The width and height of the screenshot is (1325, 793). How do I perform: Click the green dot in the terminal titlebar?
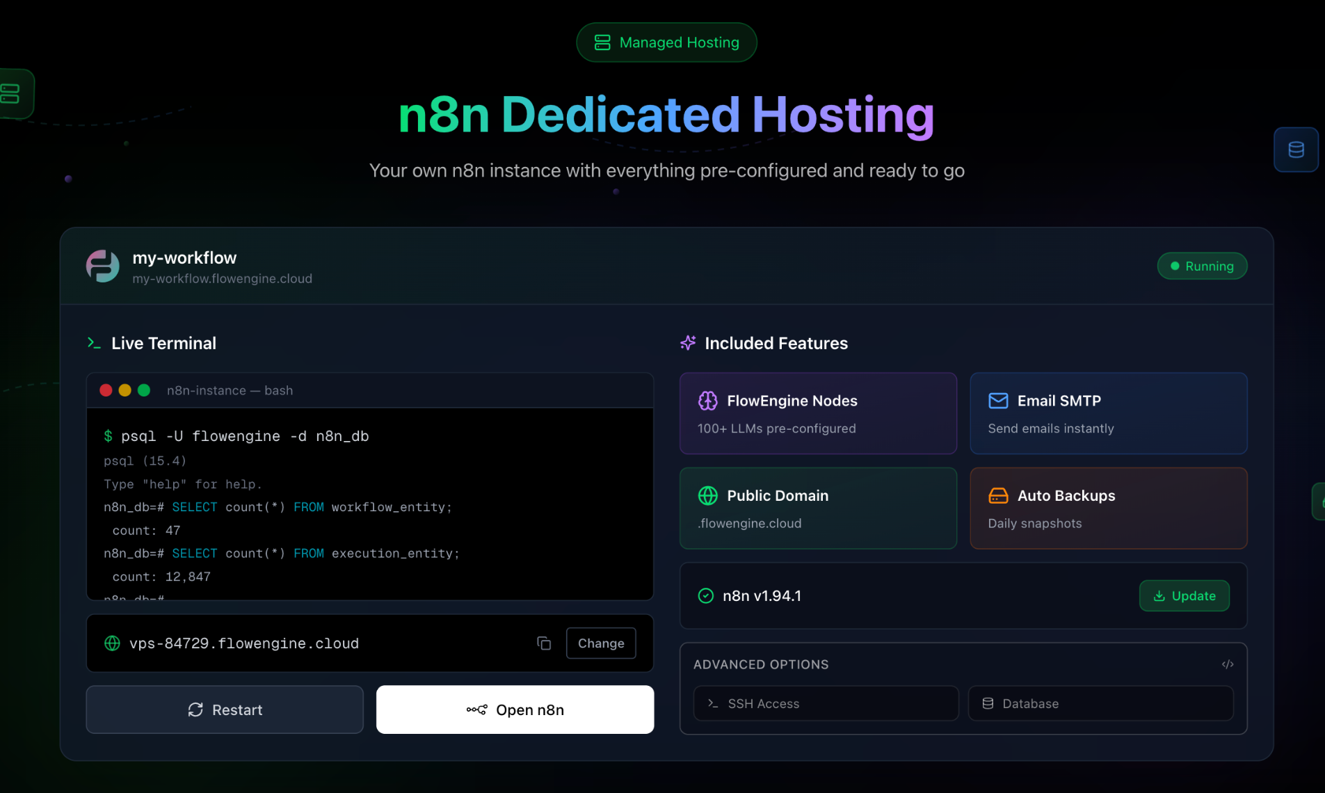click(x=145, y=390)
